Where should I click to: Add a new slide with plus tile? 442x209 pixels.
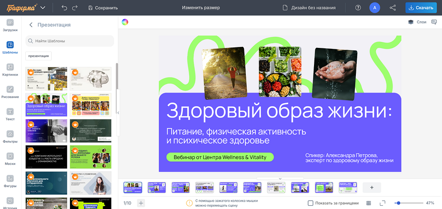point(372,187)
